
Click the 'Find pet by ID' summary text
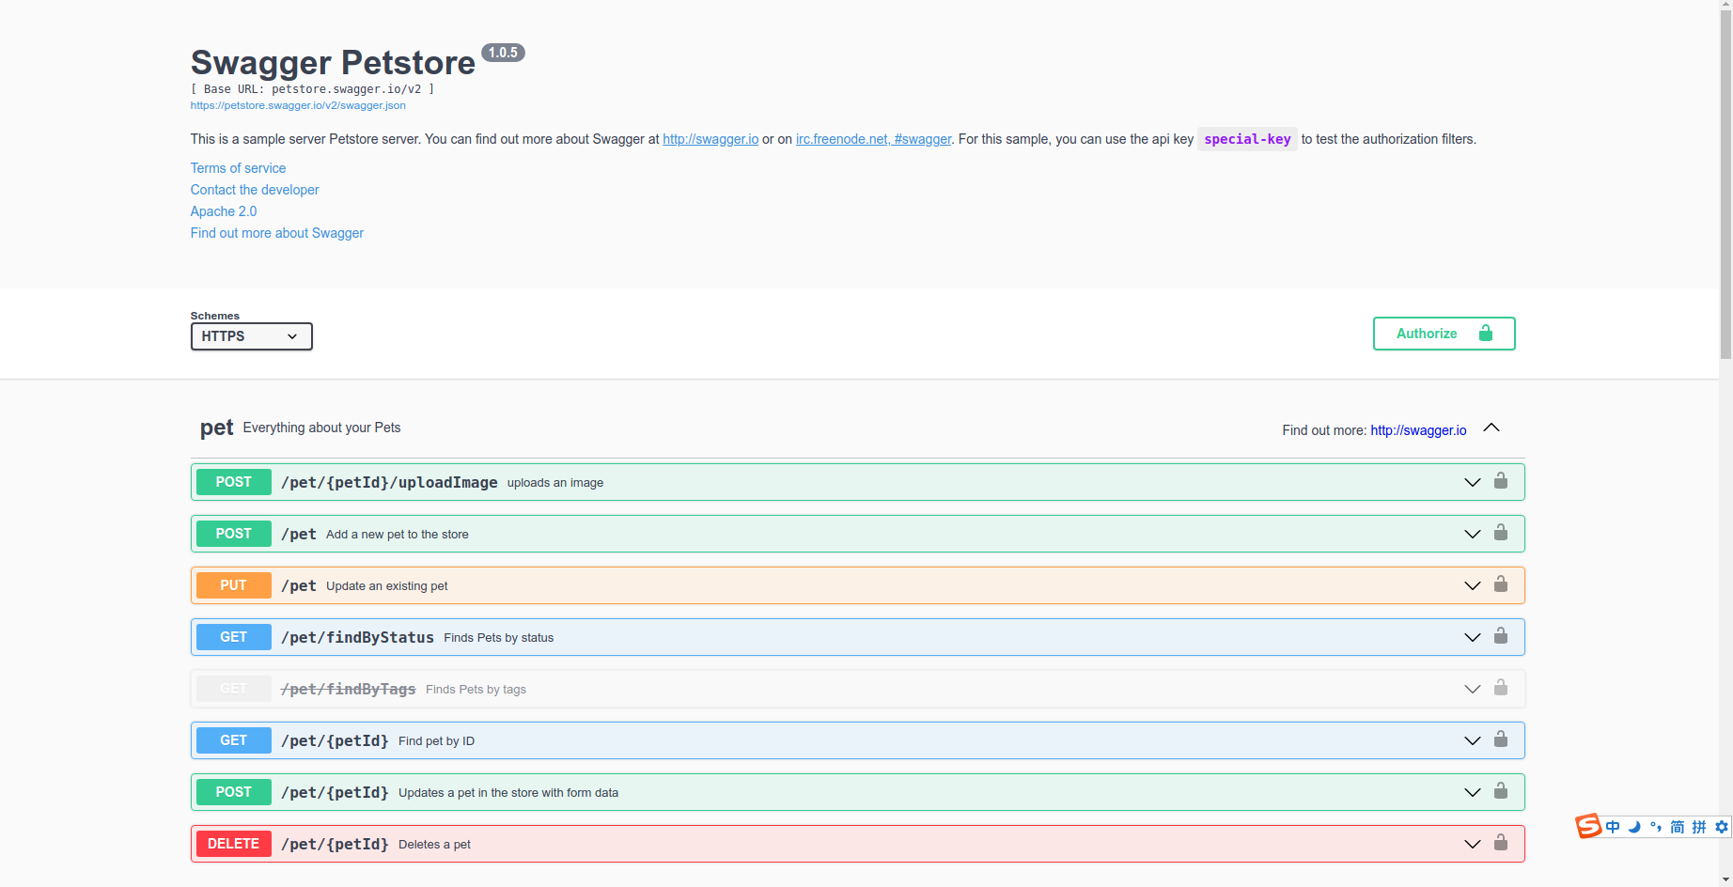(x=436, y=741)
